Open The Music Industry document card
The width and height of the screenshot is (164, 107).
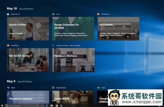pos(28,97)
